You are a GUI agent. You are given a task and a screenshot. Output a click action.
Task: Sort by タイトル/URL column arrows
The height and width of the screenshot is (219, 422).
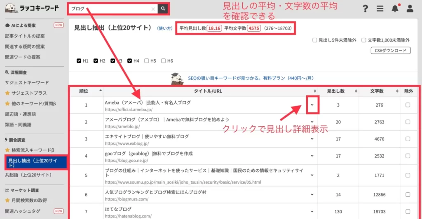click(x=314, y=91)
